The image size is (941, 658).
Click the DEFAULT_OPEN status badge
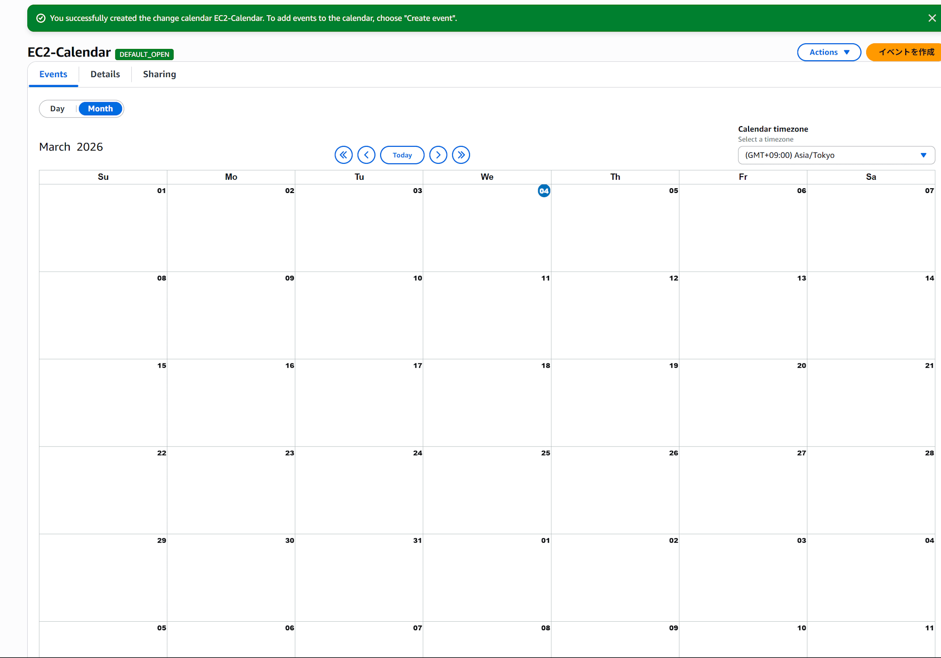pos(144,55)
